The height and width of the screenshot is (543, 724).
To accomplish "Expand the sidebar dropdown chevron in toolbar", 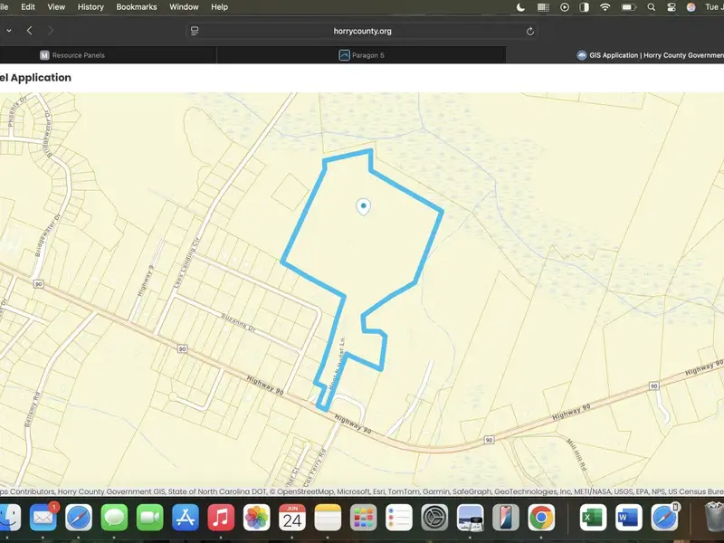I will pos(9,31).
